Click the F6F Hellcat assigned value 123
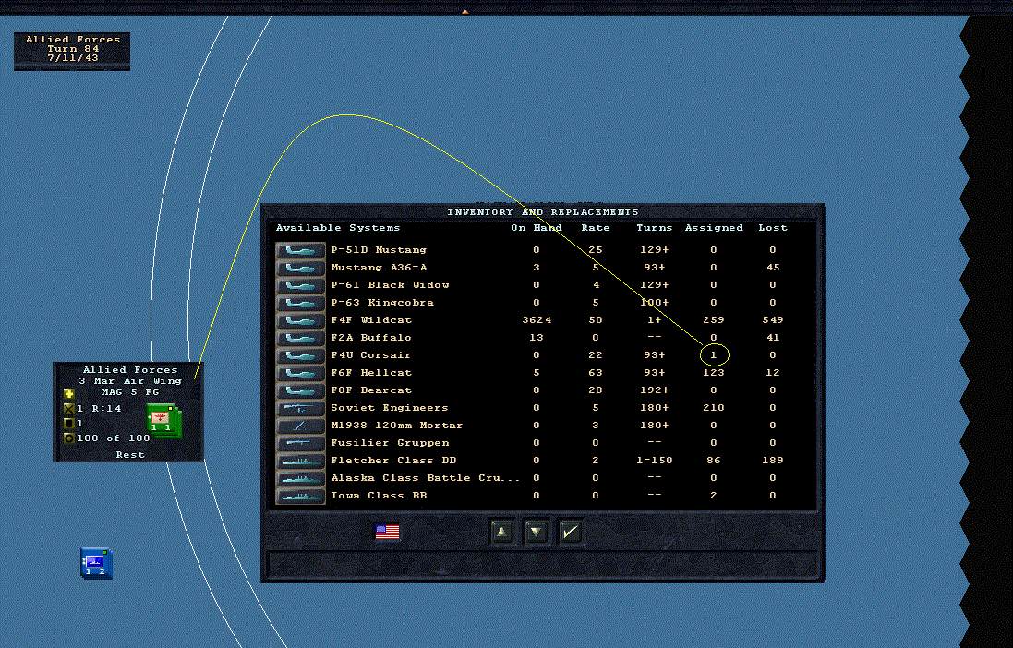1013x648 pixels. pyautogui.click(x=714, y=373)
